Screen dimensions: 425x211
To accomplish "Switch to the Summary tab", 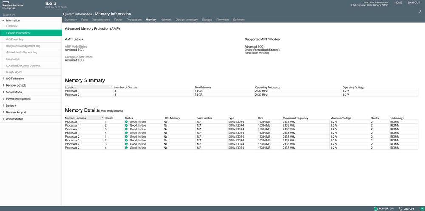I will [x=71, y=20].
